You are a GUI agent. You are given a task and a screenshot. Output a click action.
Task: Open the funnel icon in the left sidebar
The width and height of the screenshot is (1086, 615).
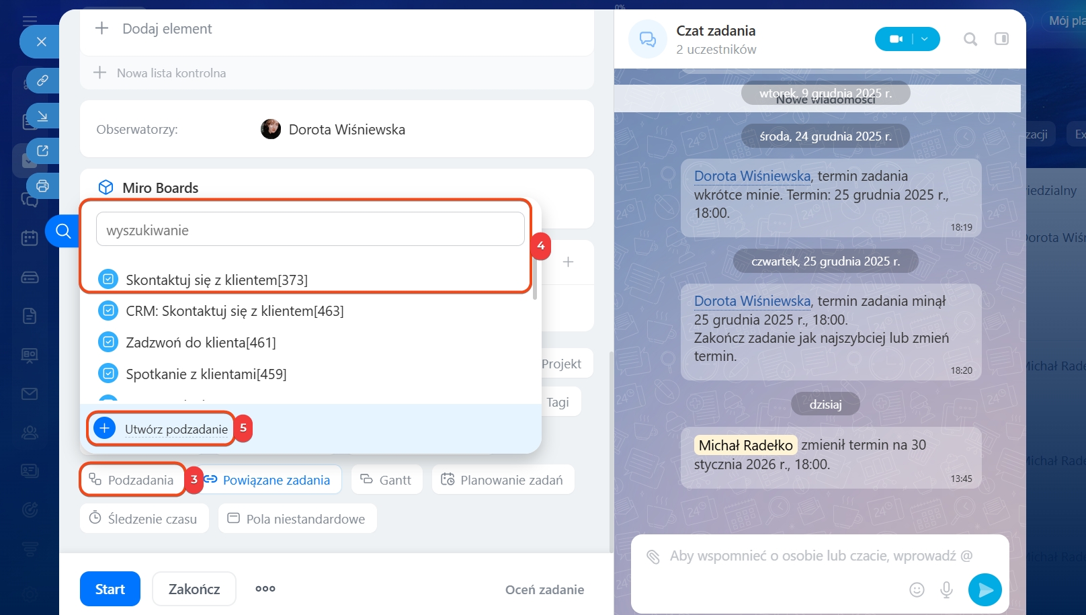point(30,549)
